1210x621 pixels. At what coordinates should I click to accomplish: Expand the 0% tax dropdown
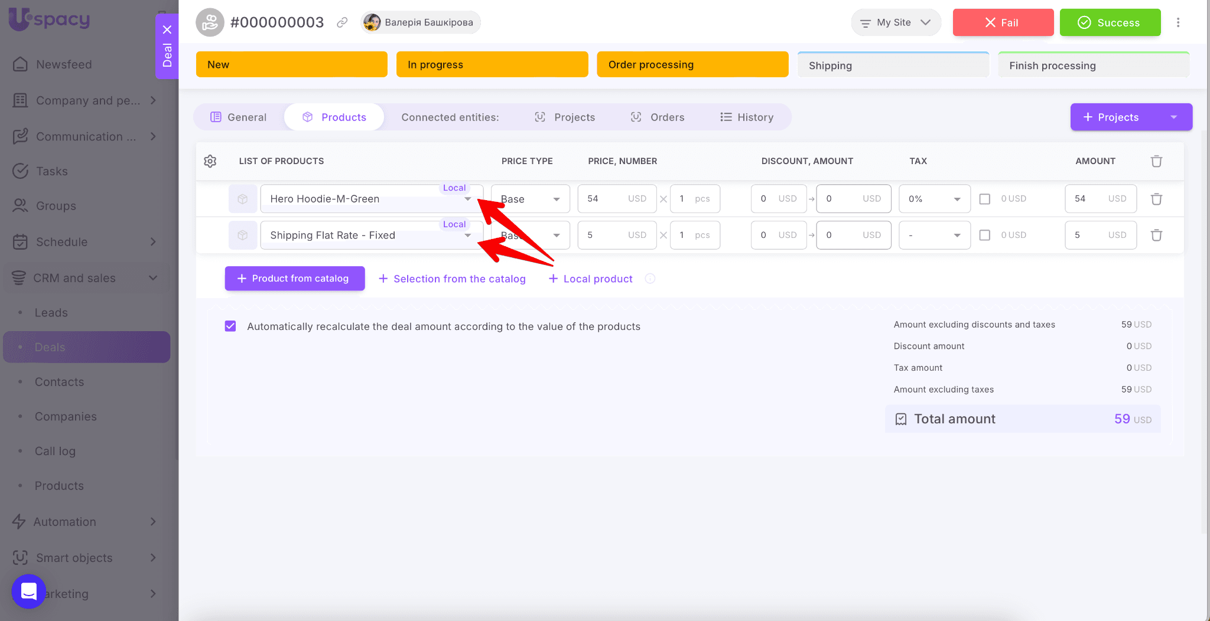[934, 199]
